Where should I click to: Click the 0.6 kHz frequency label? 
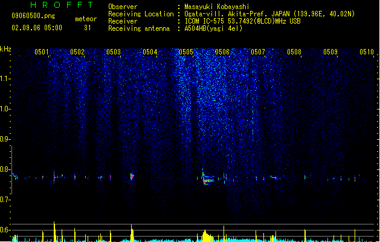pyautogui.click(x=5, y=230)
